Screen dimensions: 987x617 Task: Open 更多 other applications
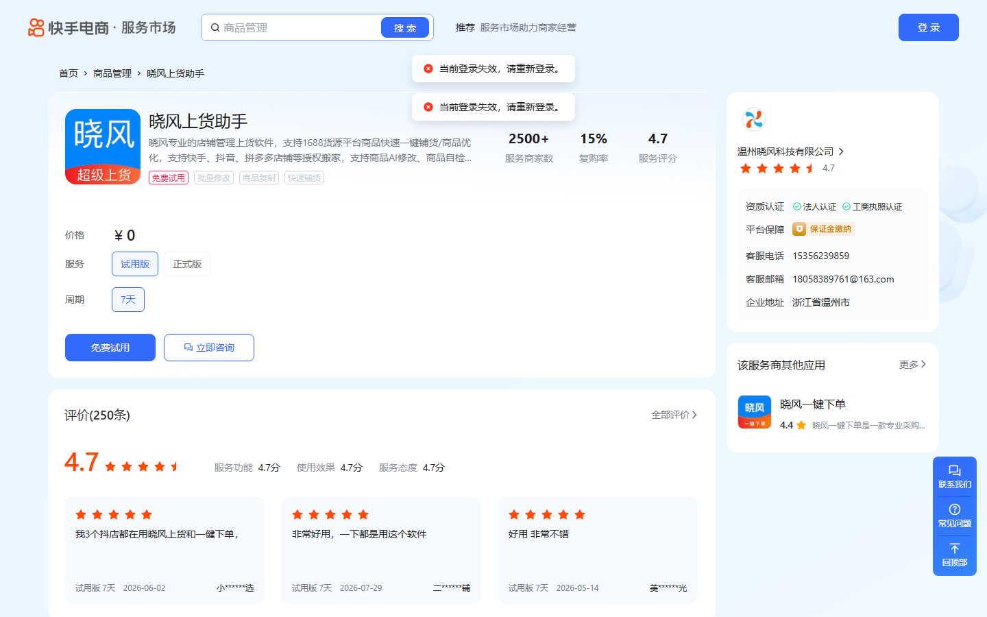coord(912,365)
